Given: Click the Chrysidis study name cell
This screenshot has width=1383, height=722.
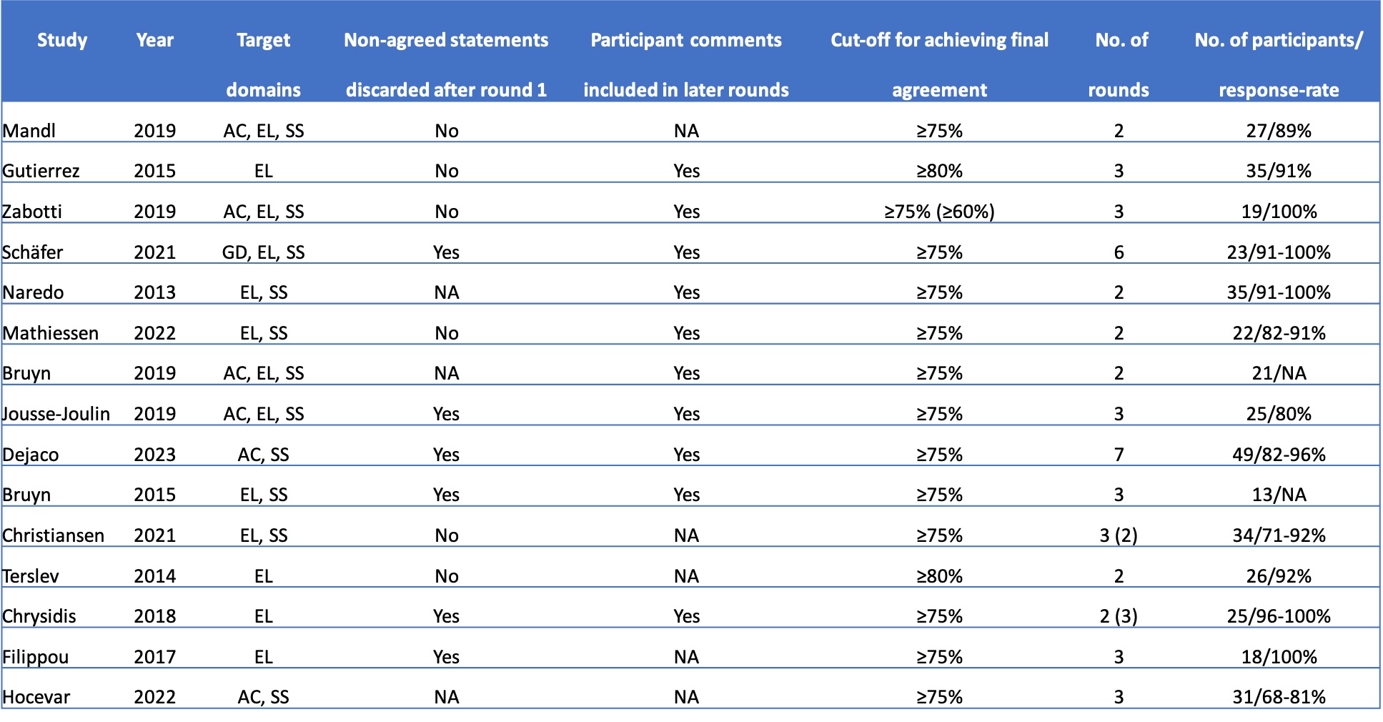Looking at the screenshot, I should [x=39, y=616].
